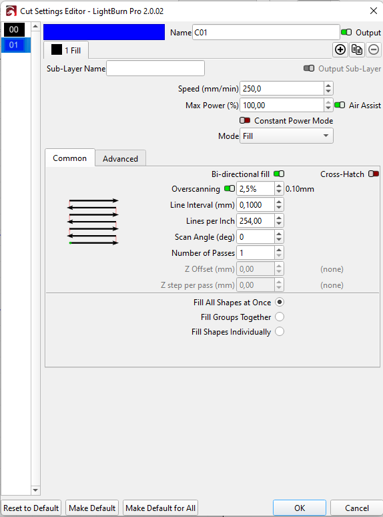This screenshot has width=383, height=517.
Task: Toggle Output Sub-Layer switch
Action: (x=309, y=68)
